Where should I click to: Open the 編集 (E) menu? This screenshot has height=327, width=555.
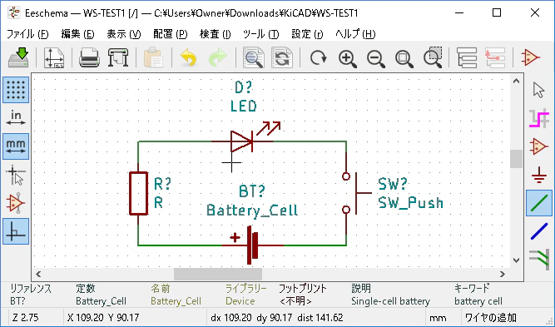(x=77, y=34)
